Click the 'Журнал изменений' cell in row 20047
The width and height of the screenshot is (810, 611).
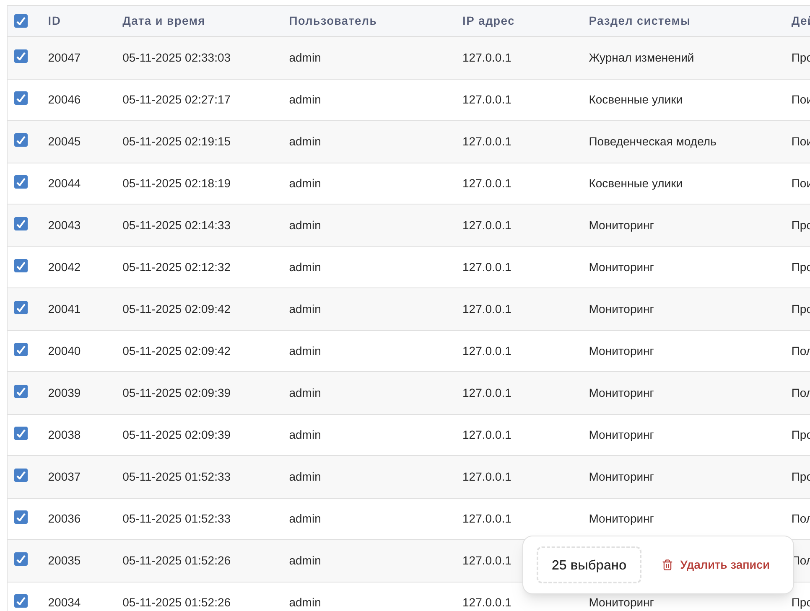(641, 58)
